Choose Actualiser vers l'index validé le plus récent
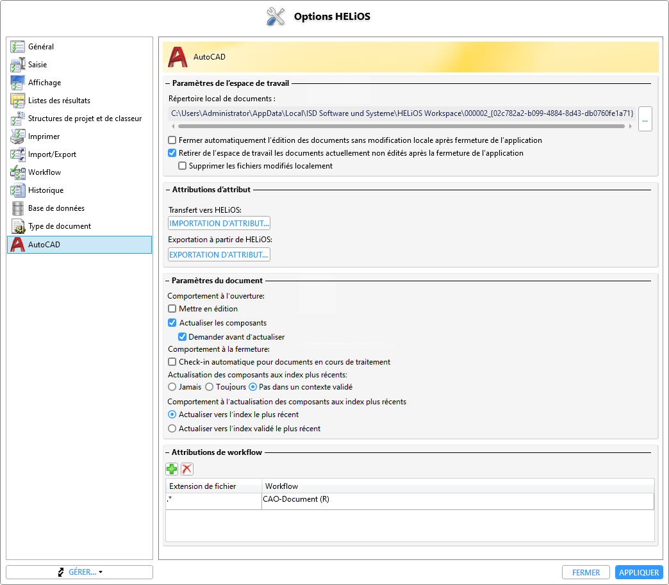This screenshot has height=585, width=669. pos(172,429)
